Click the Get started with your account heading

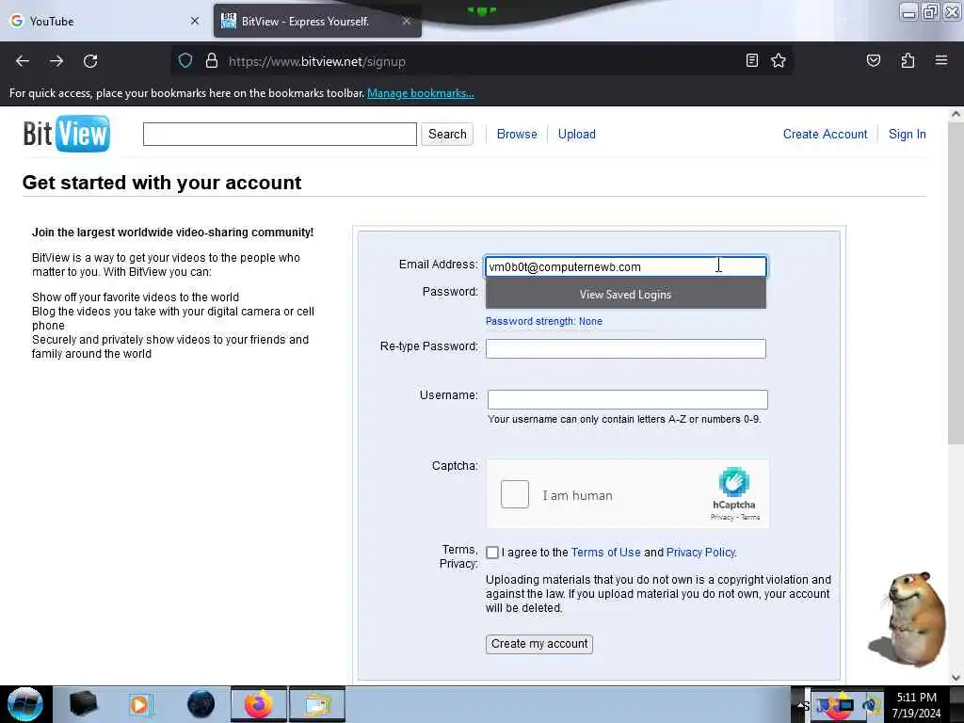tap(162, 183)
